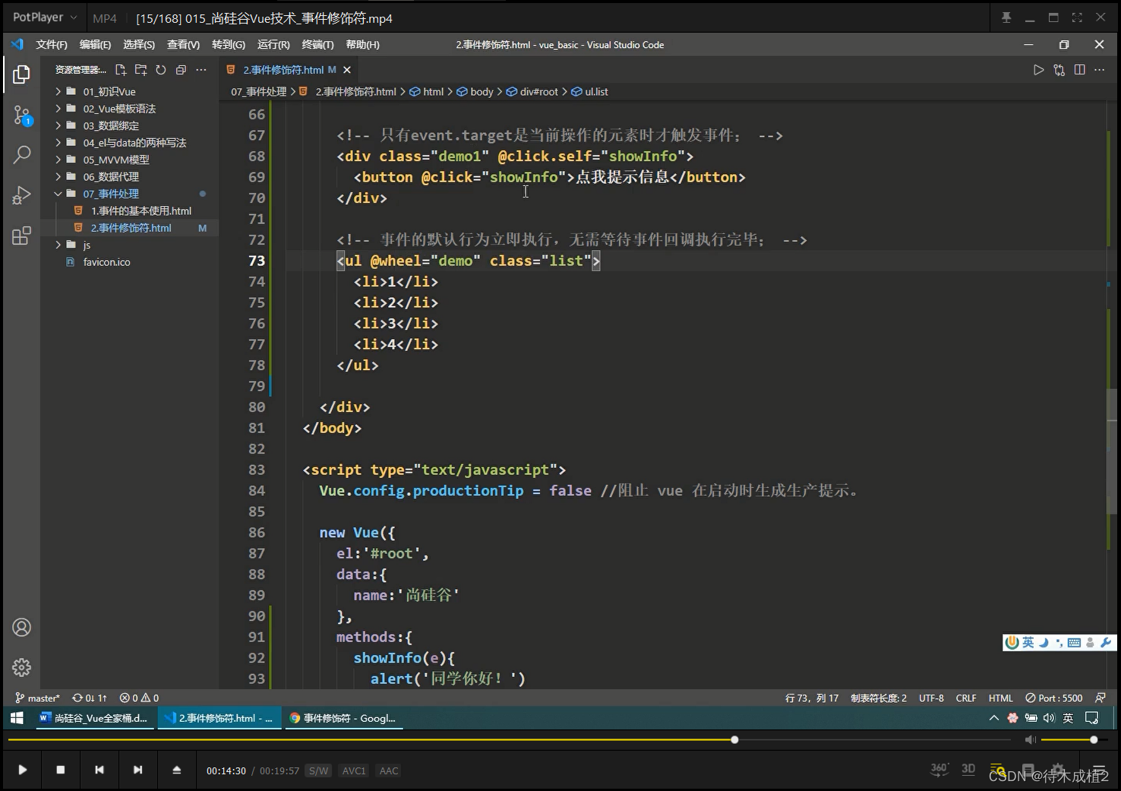Seek on the PotPlayer progress bar
The height and width of the screenshot is (791, 1121).
coord(509,739)
